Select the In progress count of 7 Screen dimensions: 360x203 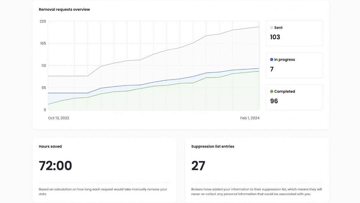coord(272,69)
